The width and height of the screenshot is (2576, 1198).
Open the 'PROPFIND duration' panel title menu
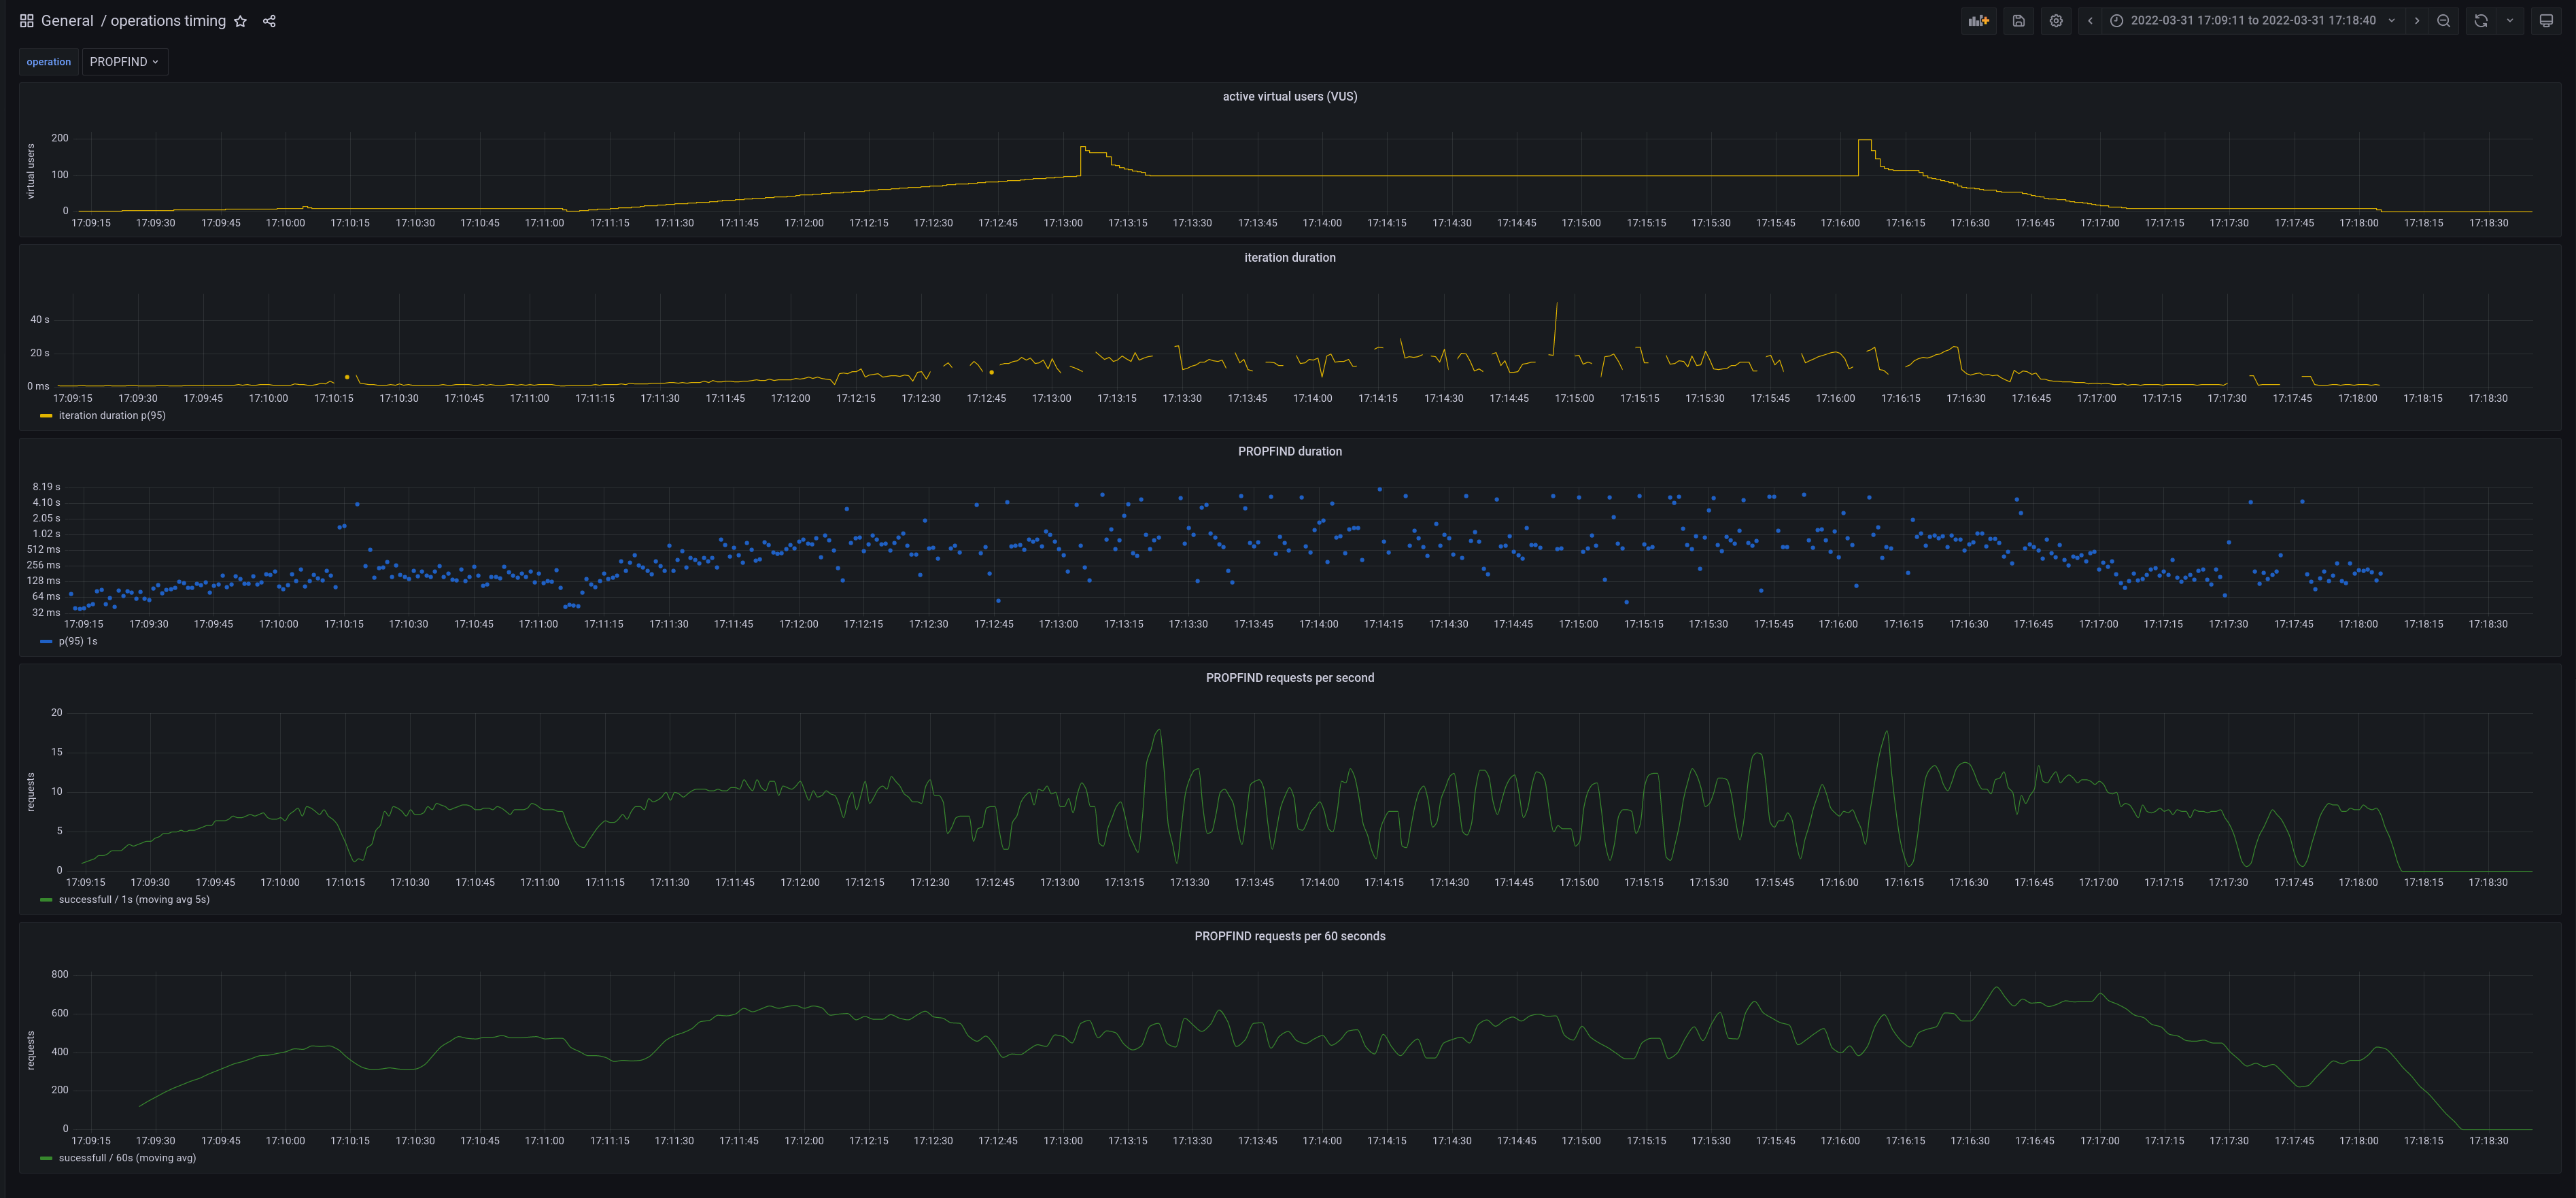click(1289, 452)
